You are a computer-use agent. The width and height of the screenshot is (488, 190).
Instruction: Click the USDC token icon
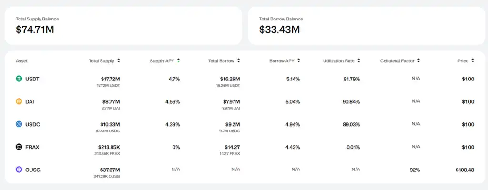tap(19, 124)
